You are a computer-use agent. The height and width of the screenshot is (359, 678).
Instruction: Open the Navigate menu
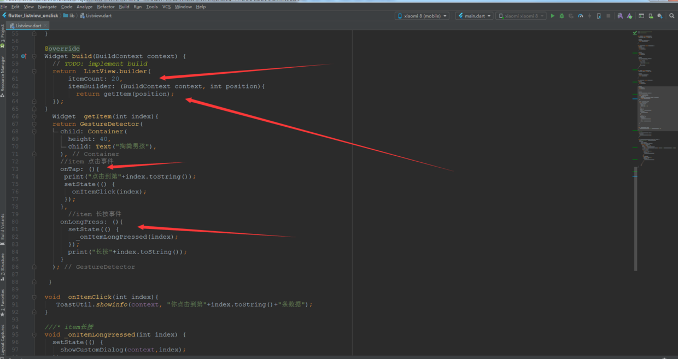tap(48, 7)
